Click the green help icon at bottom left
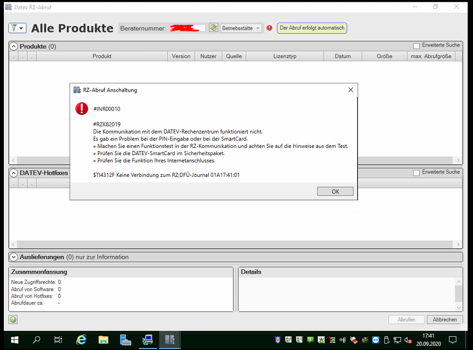The image size is (473, 350). click(x=13, y=319)
